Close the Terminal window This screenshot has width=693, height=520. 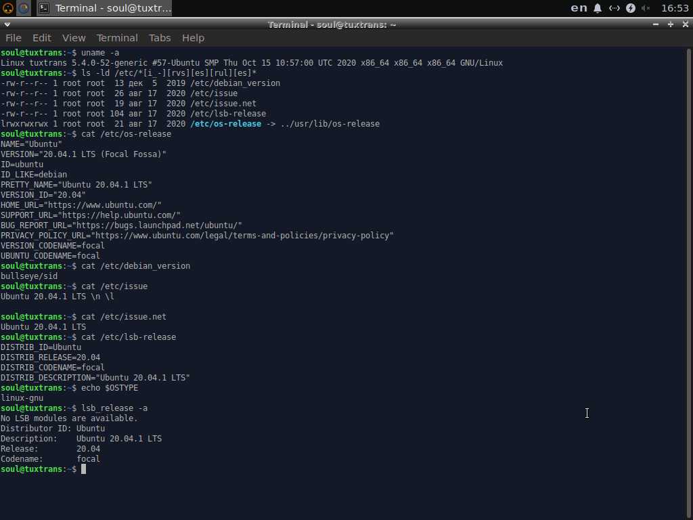pos(686,24)
